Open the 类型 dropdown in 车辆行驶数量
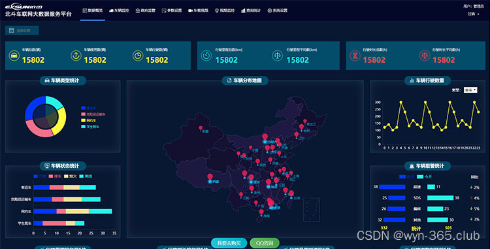The height and width of the screenshot is (249, 490). coord(470,90)
